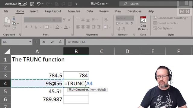Click cell containing 789.987

37,99
